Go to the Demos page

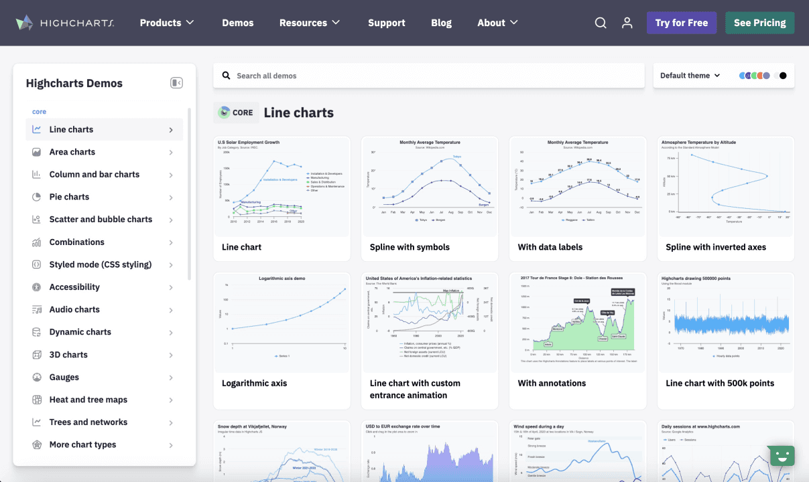238,23
